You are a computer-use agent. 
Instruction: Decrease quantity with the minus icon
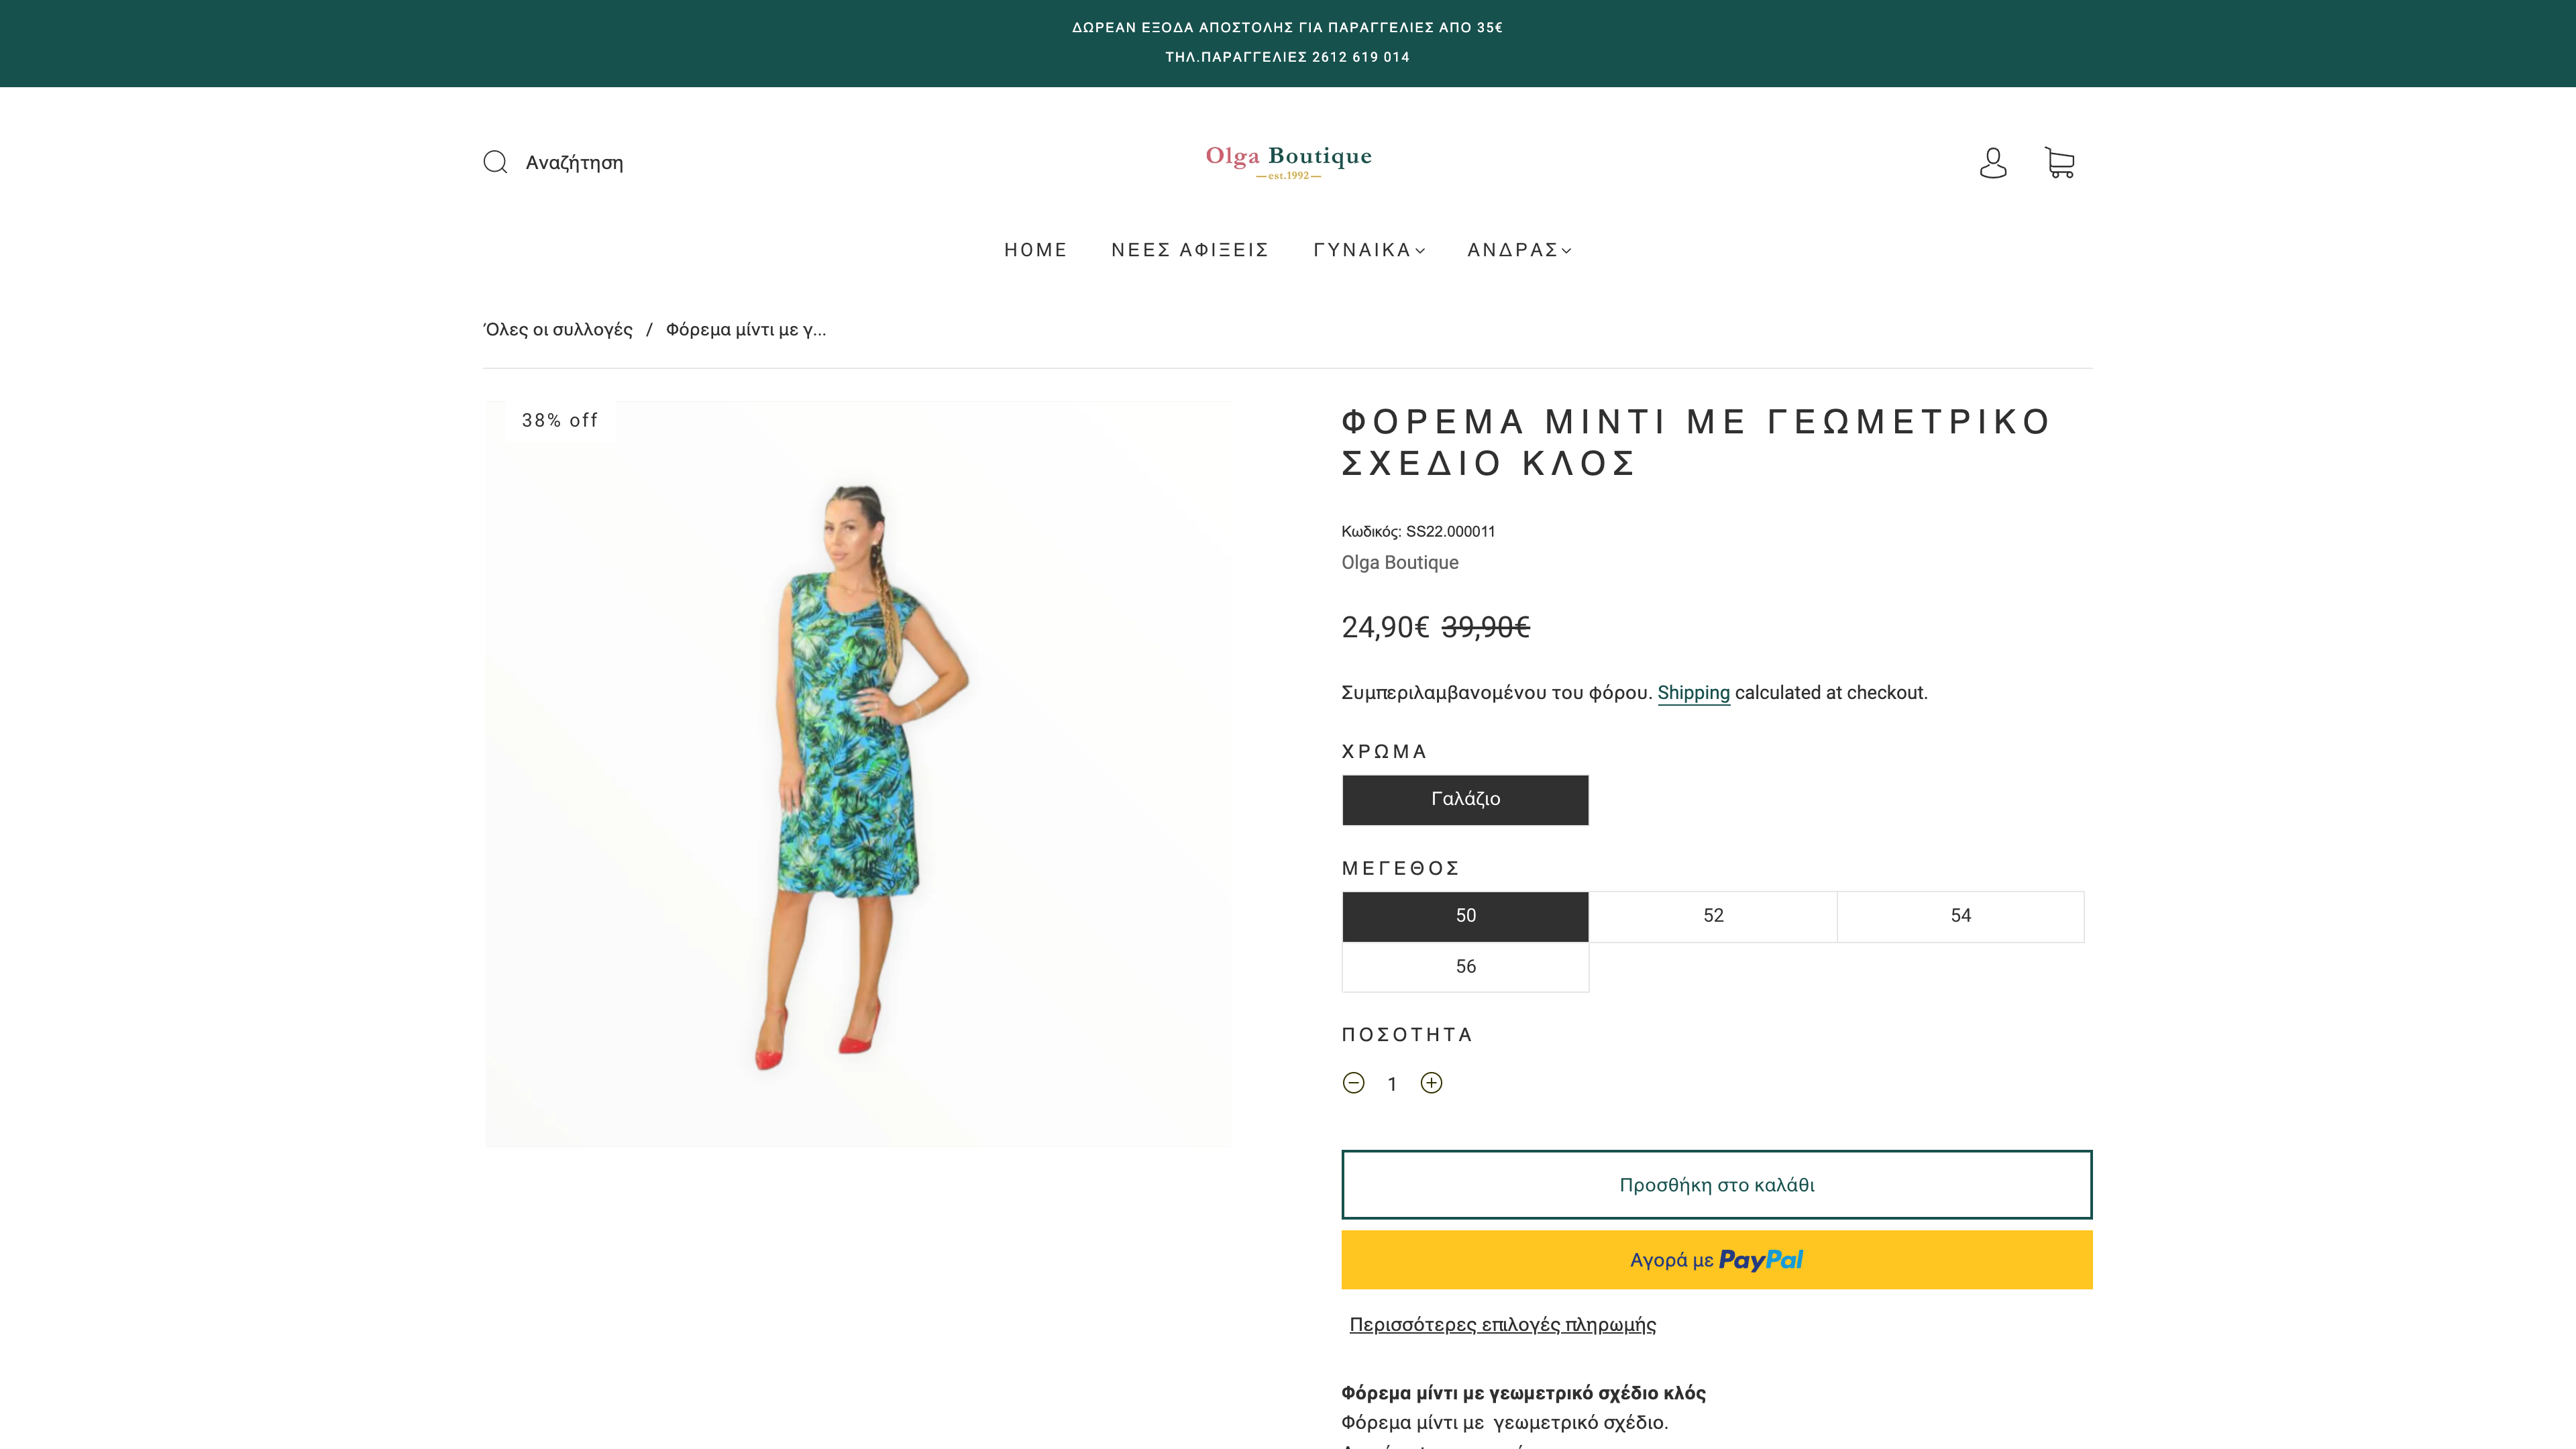point(1353,1083)
